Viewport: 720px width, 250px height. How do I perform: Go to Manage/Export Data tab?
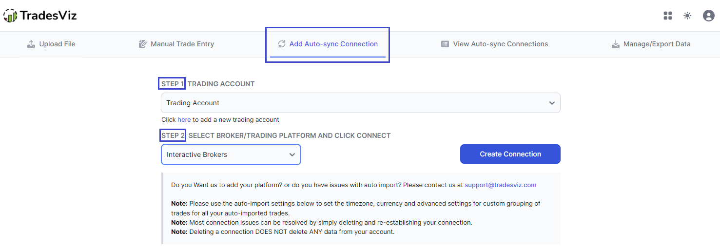tap(651, 44)
